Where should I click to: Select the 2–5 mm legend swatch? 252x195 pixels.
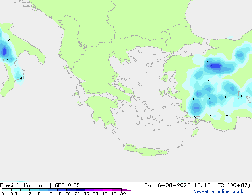coord(35,190)
